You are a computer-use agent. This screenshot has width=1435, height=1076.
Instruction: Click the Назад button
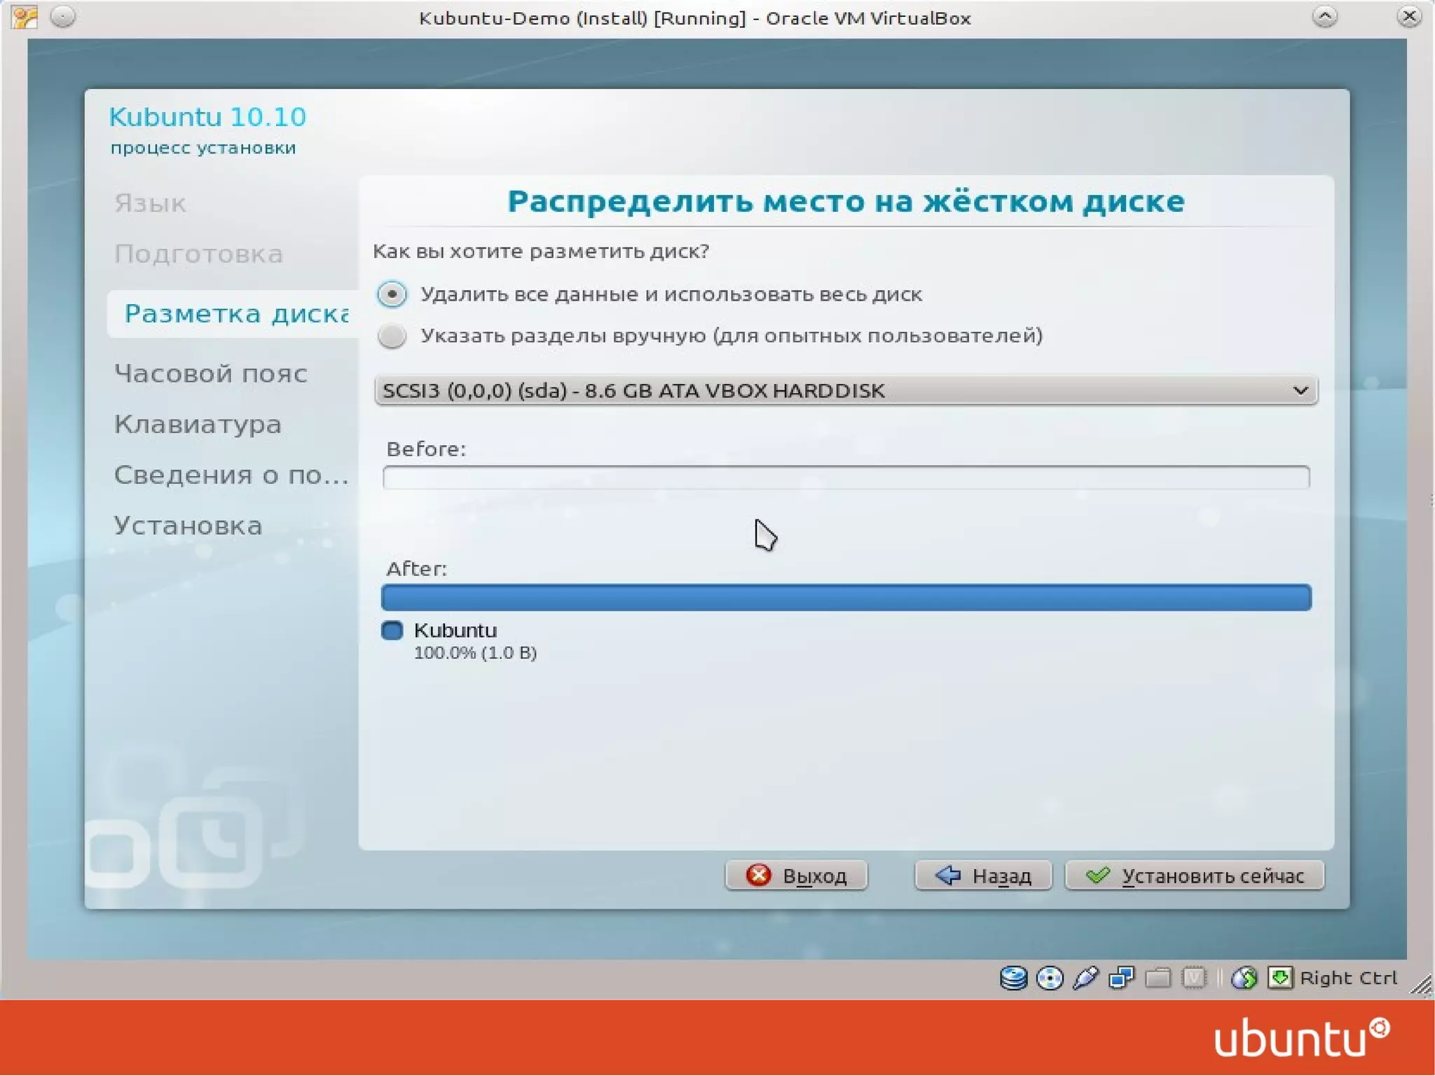point(983,876)
